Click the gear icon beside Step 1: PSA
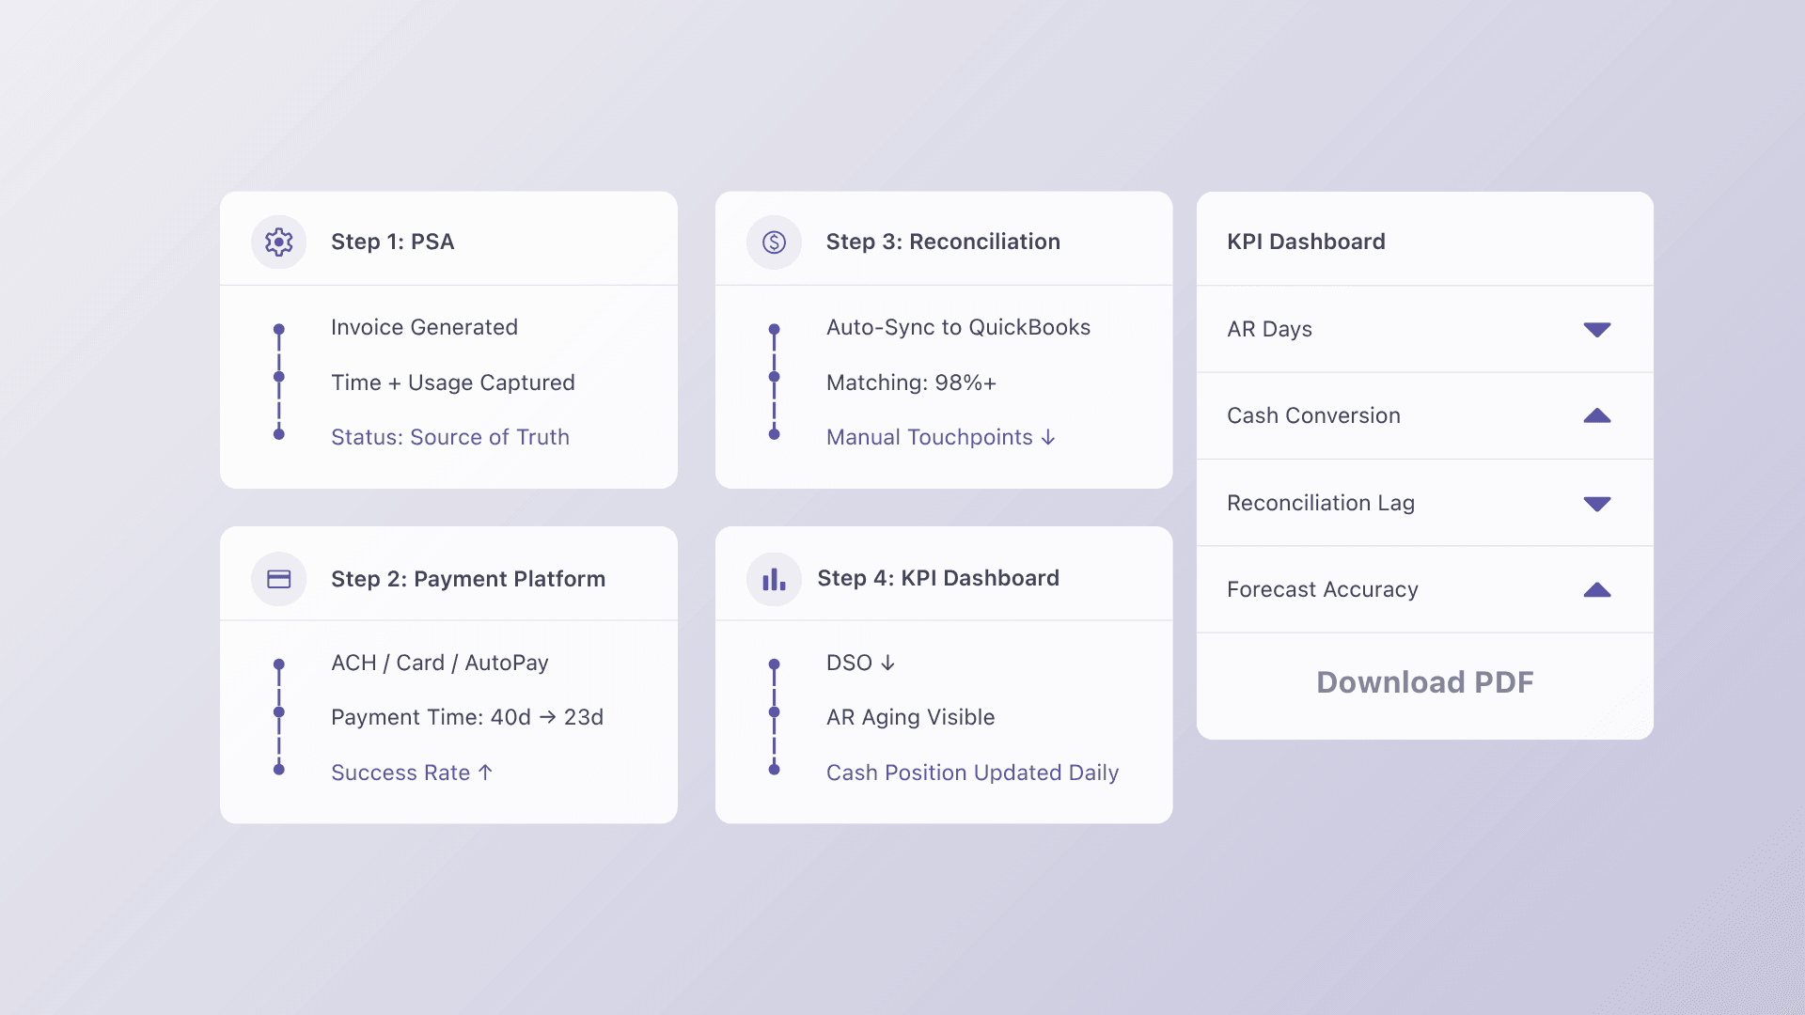Screen dimensions: 1805x1015 (278, 242)
